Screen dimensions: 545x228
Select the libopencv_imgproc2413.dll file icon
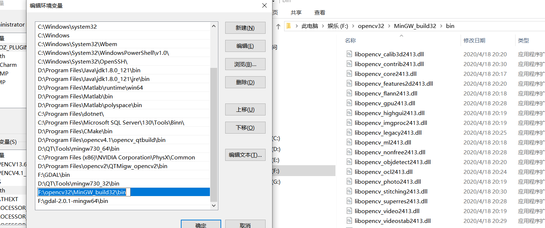tap(349, 123)
